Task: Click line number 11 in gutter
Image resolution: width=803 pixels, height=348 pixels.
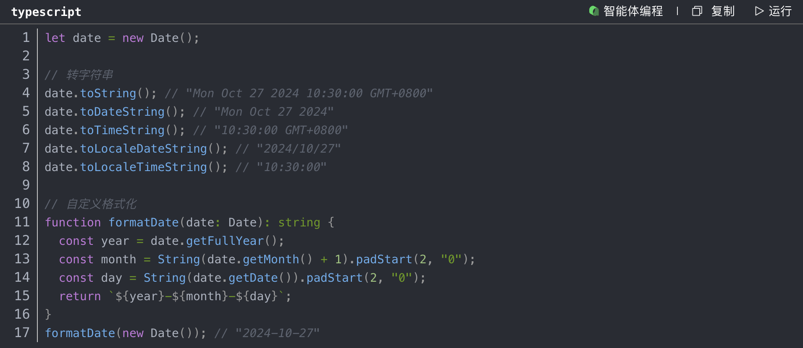Action: [22, 222]
